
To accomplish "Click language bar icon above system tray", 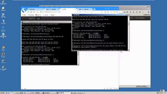I will click(162, 91).
